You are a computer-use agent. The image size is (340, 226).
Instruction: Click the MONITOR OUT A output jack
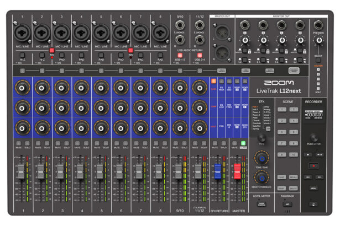245,25
